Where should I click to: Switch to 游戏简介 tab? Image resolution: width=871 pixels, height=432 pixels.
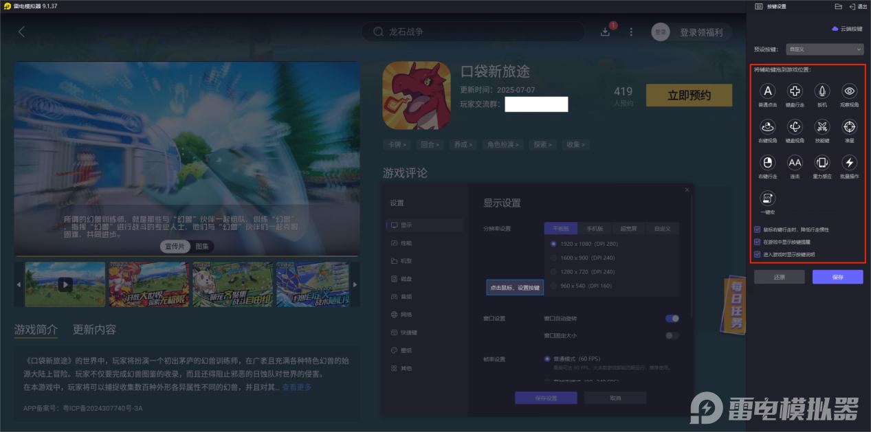pyautogui.click(x=36, y=330)
